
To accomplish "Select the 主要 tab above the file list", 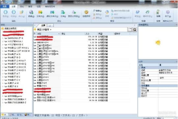I will pyautogui.click(x=43, y=25).
